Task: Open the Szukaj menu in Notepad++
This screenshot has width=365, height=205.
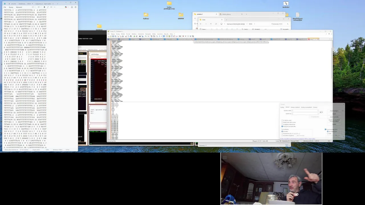Action: [x=118, y=34]
